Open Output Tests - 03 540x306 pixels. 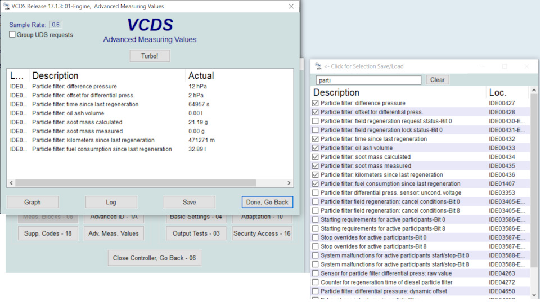(x=196, y=233)
